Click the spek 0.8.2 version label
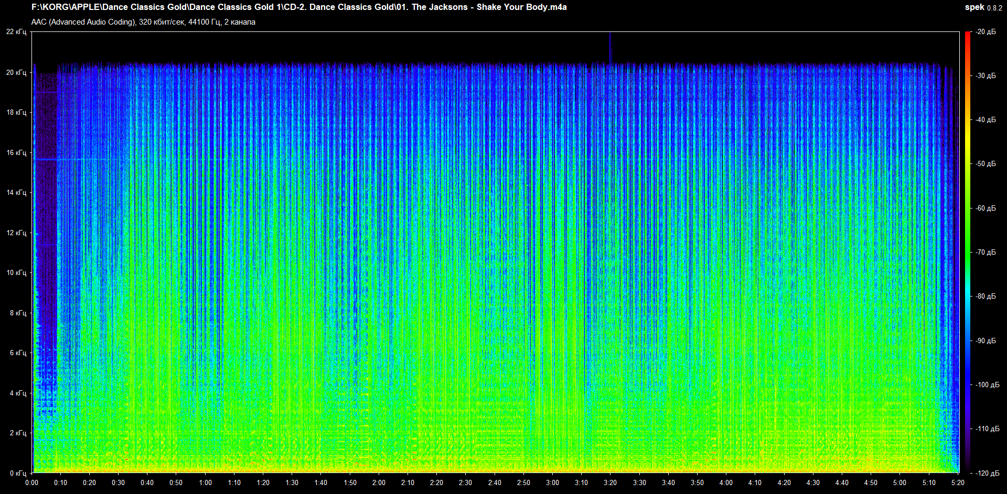The width and height of the screenshot is (1007, 494). 983,7
